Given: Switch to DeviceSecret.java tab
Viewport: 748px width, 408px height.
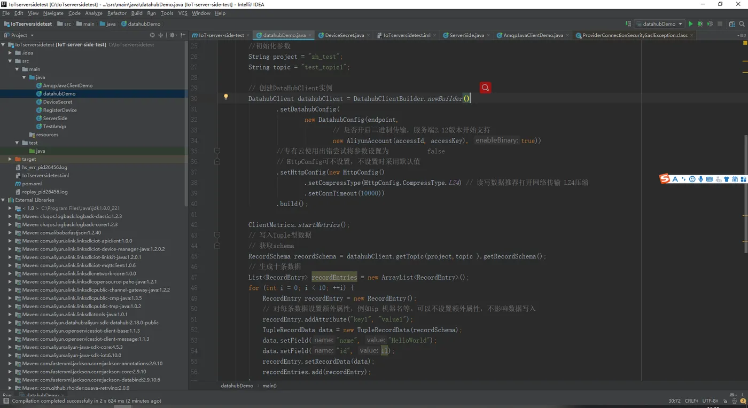Looking at the screenshot, I should pyautogui.click(x=345, y=35).
